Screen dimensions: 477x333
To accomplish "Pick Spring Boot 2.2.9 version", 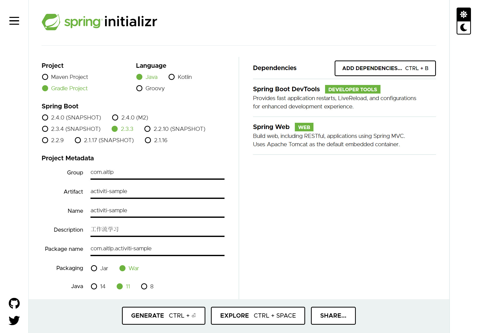I will (x=45, y=140).
